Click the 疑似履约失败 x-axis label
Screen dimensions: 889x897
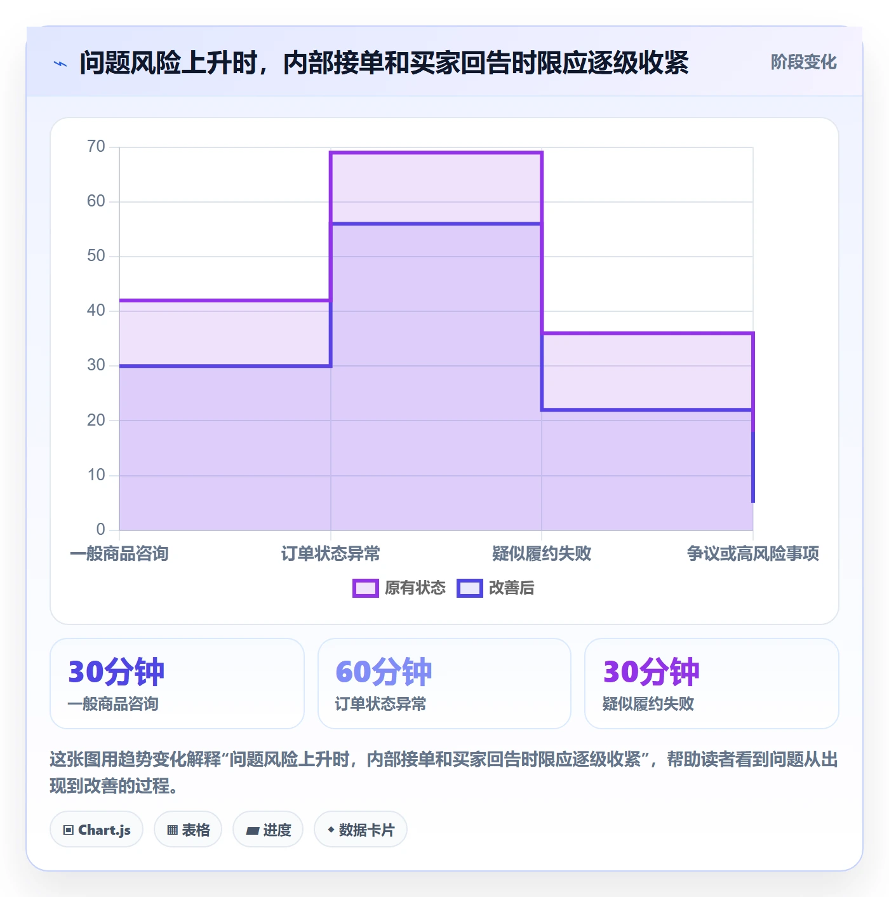[542, 554]
